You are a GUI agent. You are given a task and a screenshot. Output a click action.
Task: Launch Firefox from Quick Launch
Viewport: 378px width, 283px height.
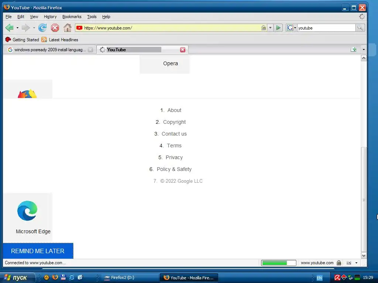pos(55,277)
